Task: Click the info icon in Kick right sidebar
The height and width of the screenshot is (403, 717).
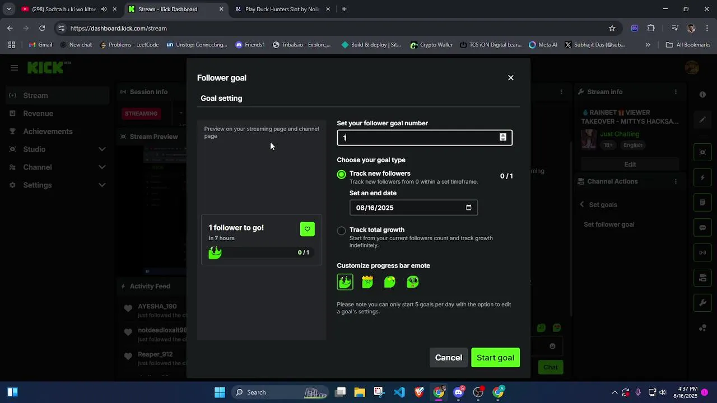Action: [x=702, y=95]
